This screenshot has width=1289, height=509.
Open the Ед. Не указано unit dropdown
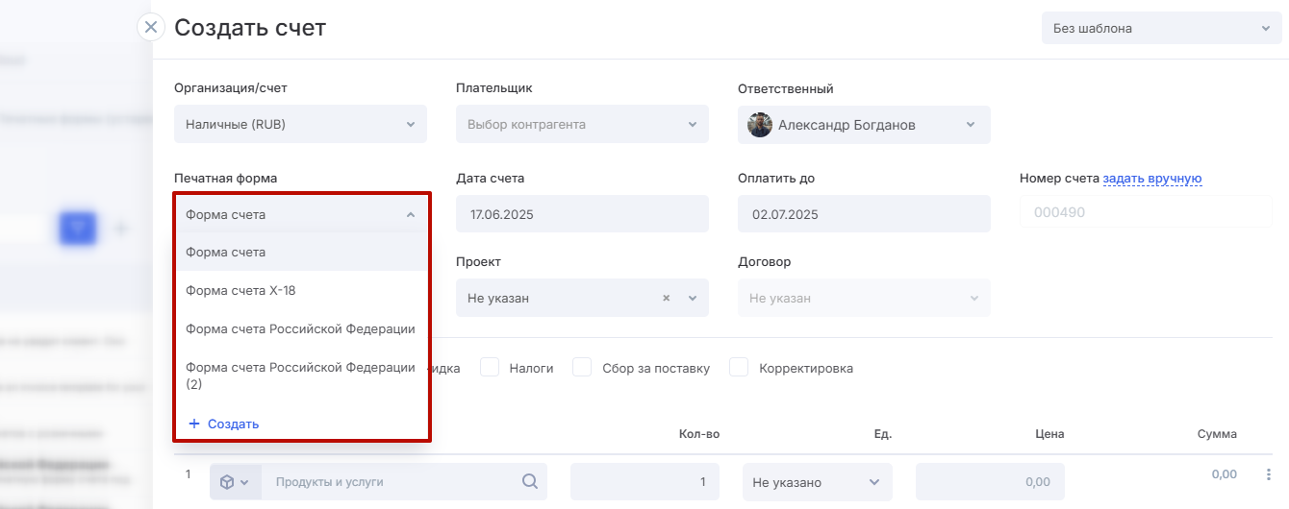pyautogui.click(x=817, y=482)
